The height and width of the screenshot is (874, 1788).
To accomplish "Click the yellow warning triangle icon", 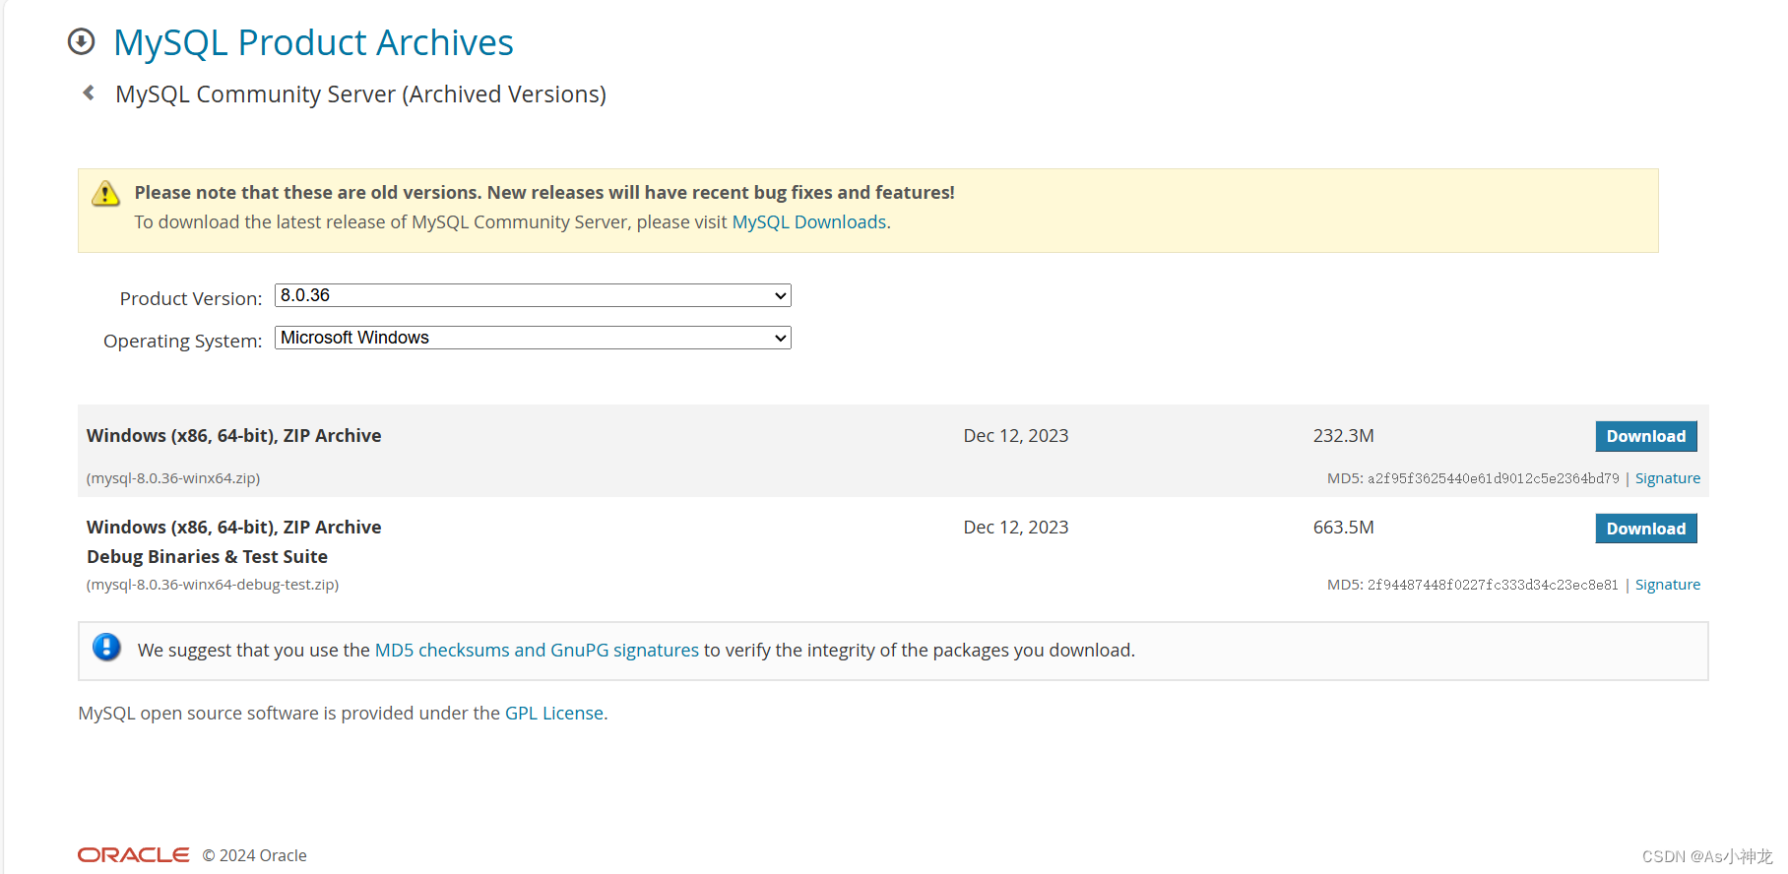I will click(x=105, y=193).
